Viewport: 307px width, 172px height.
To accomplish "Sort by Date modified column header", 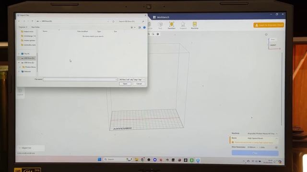I will [83, 31].
